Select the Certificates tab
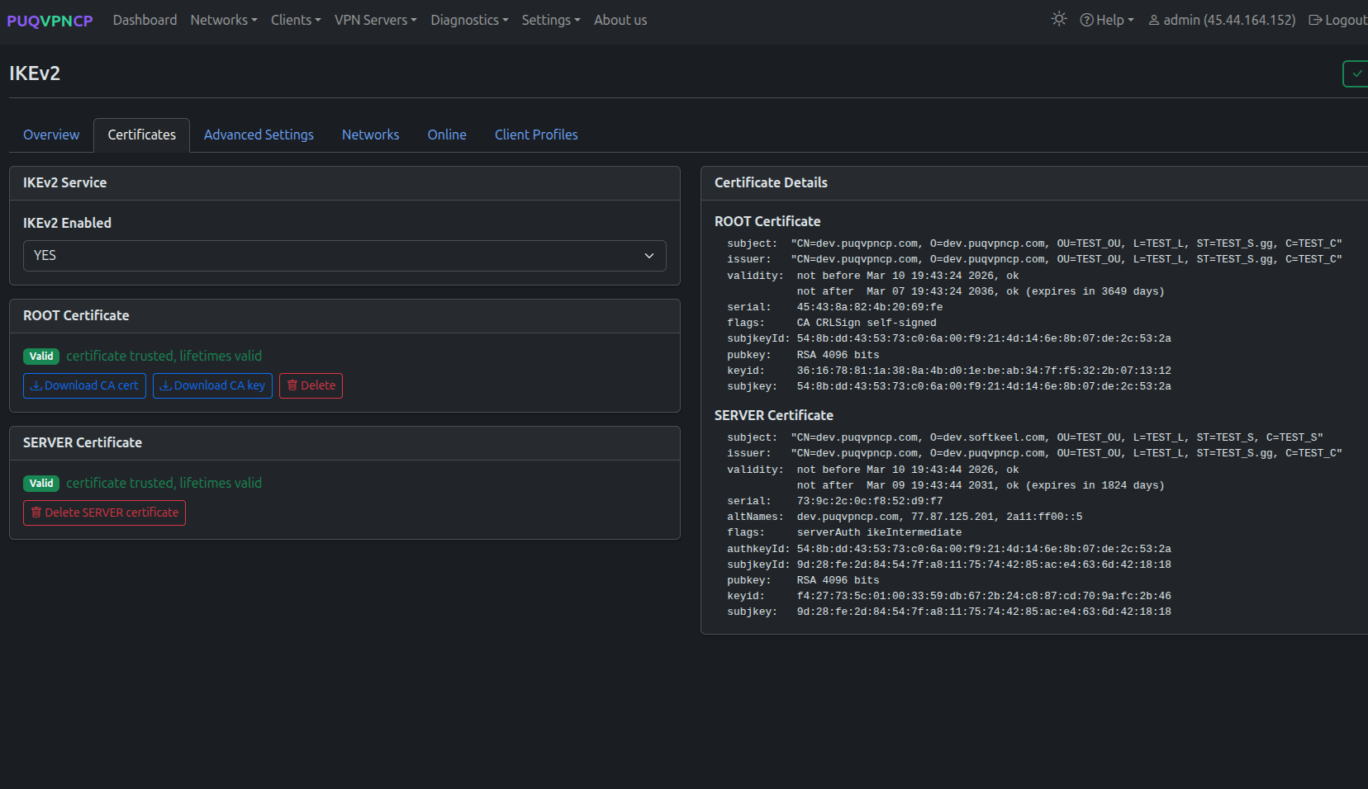The image size is (1368, 789). click(141, 135)
